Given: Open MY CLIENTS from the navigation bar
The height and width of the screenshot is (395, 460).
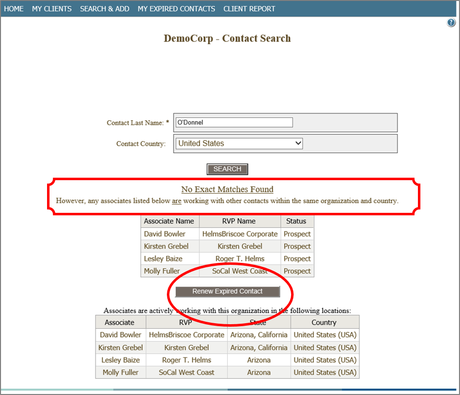Looking at the screenshot, I should 51,8.
